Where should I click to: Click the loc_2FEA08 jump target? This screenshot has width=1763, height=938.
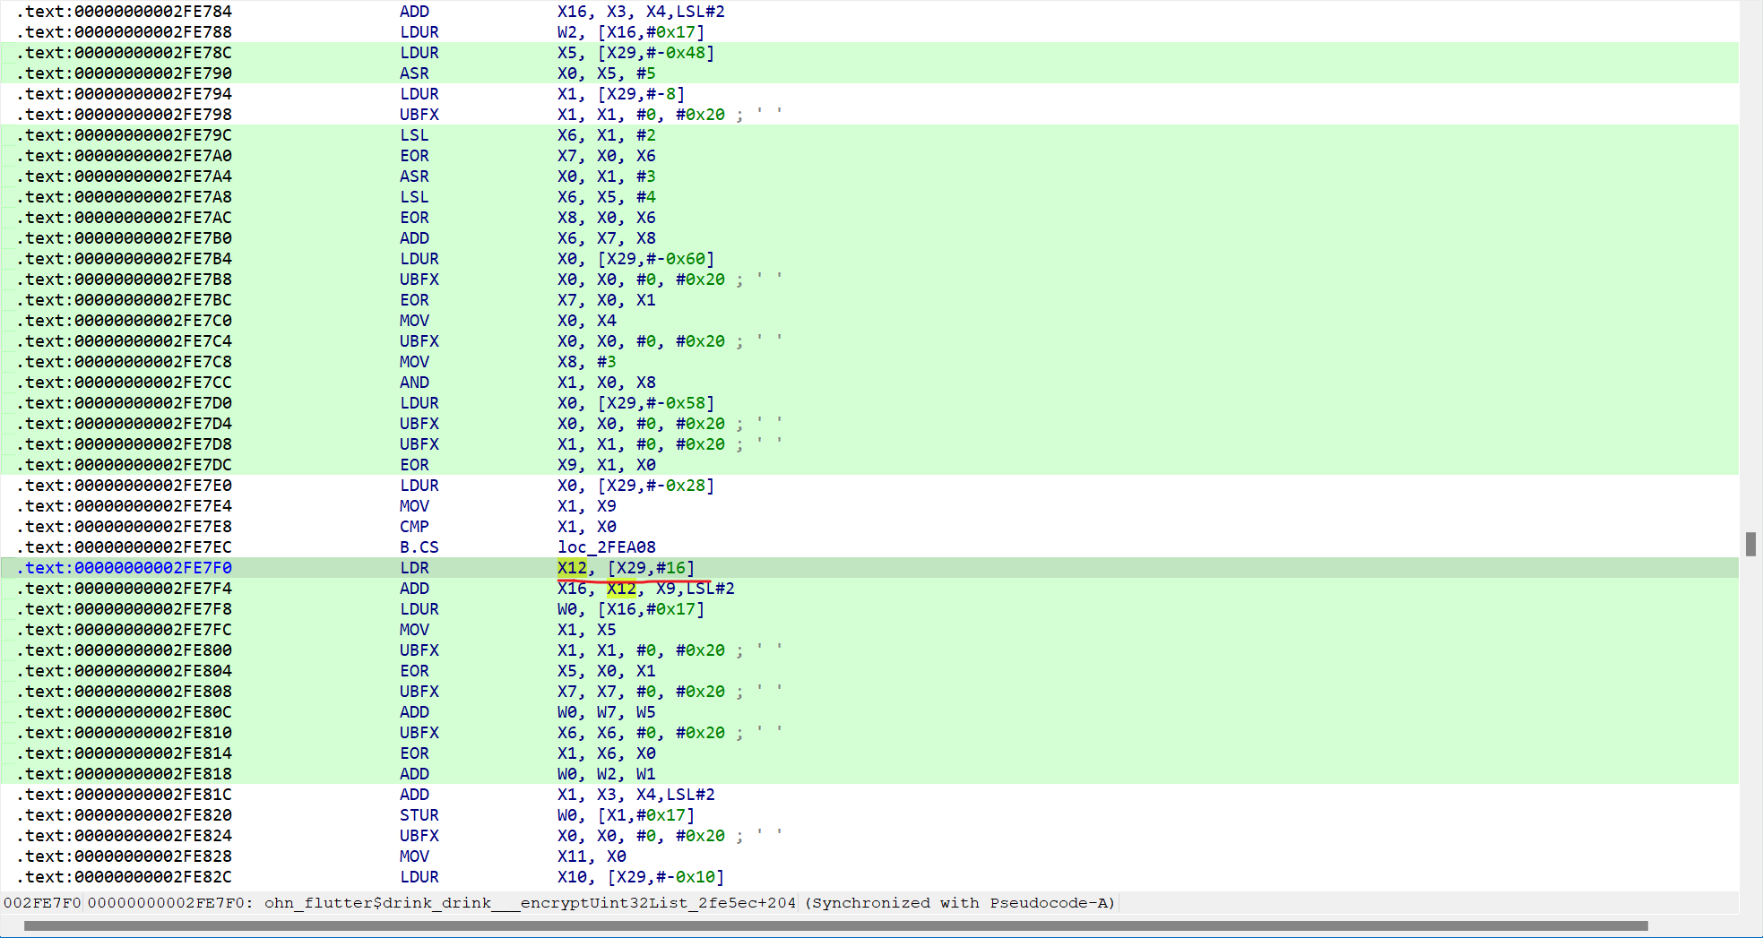point(607,547)
